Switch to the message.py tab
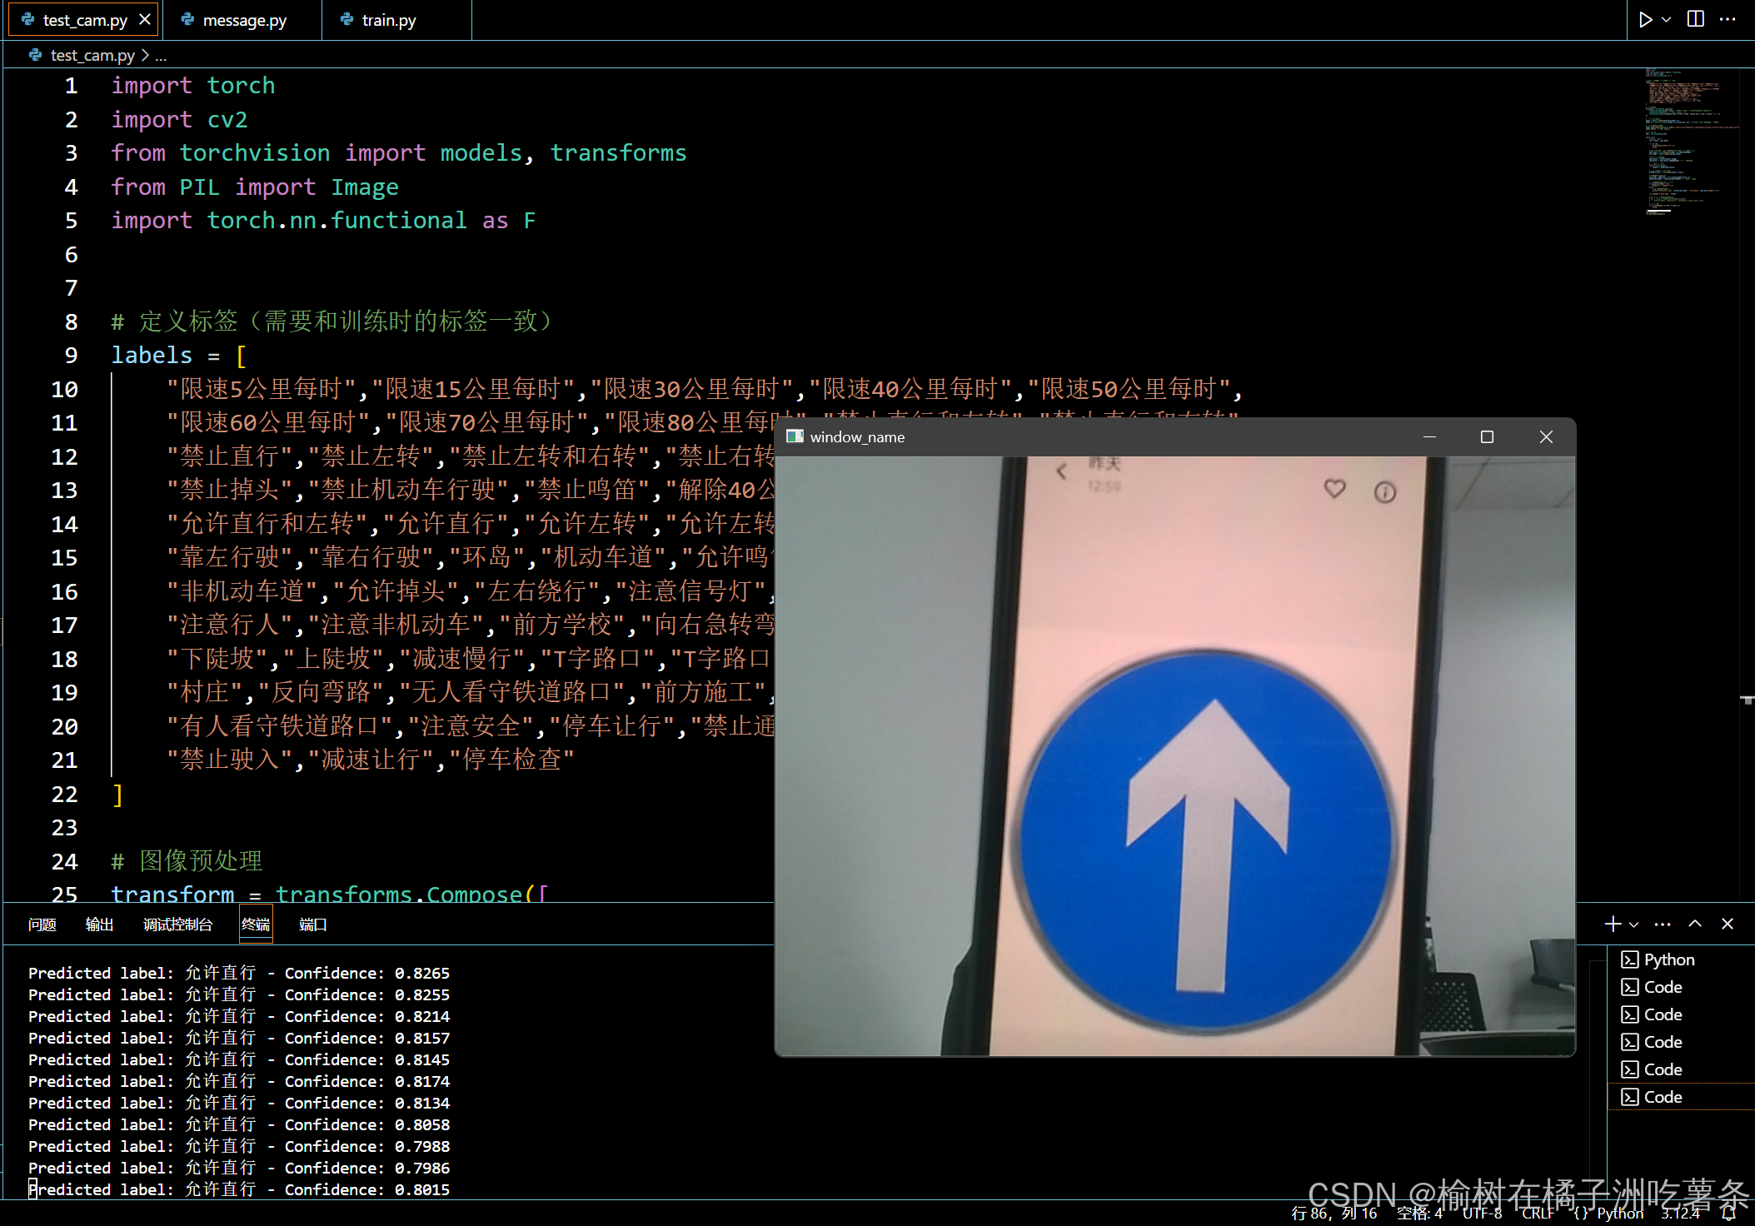 (243, 21)
